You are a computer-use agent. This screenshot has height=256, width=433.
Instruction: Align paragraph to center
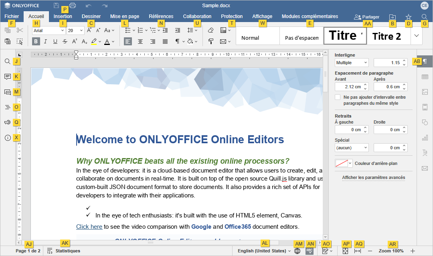tap(140, 41)
